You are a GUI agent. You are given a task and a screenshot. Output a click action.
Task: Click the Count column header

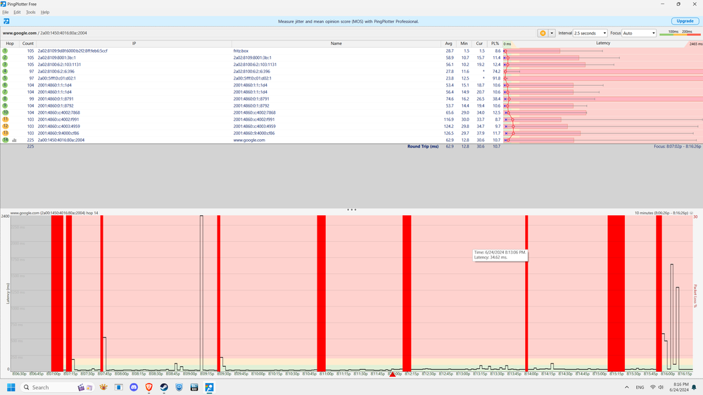(28, 44)
